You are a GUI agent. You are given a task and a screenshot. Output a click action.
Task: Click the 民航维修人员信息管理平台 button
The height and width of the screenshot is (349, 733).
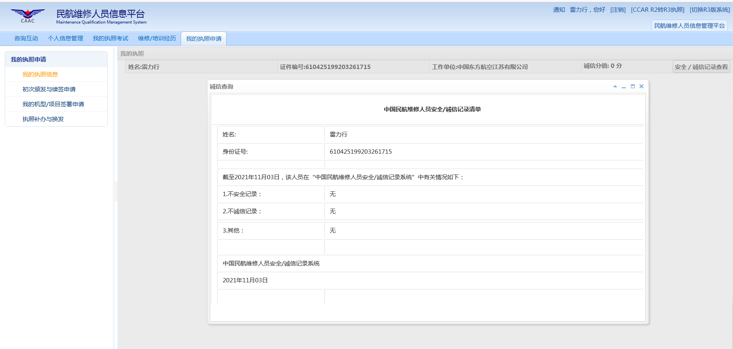pyautogui.click(x=689, y=26)
